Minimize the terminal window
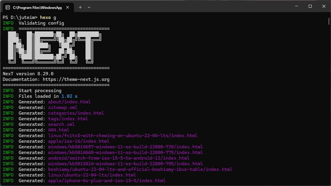 click(x=297, y=6)
